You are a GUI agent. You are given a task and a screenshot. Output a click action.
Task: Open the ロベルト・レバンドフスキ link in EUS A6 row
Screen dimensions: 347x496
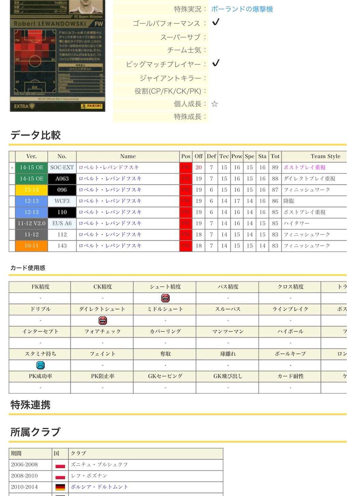point(110,223)
